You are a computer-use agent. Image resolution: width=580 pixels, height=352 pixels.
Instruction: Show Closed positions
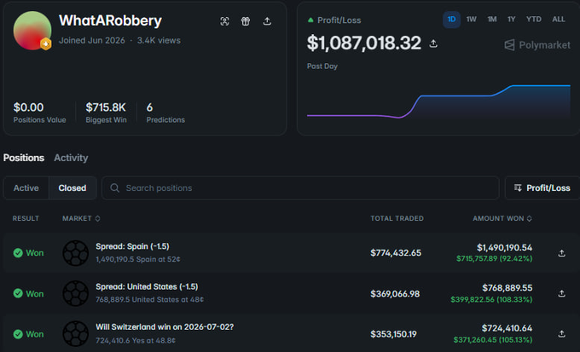click(72, 188)
